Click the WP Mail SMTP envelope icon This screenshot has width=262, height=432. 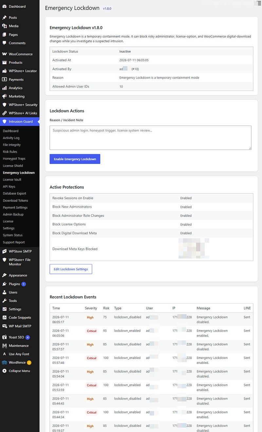[x=4, y=326]
